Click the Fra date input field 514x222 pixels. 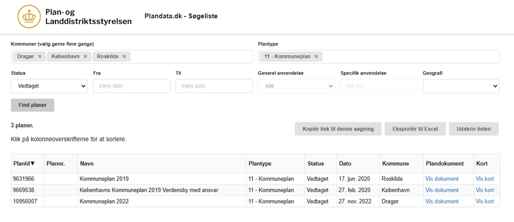coord(131,86)
